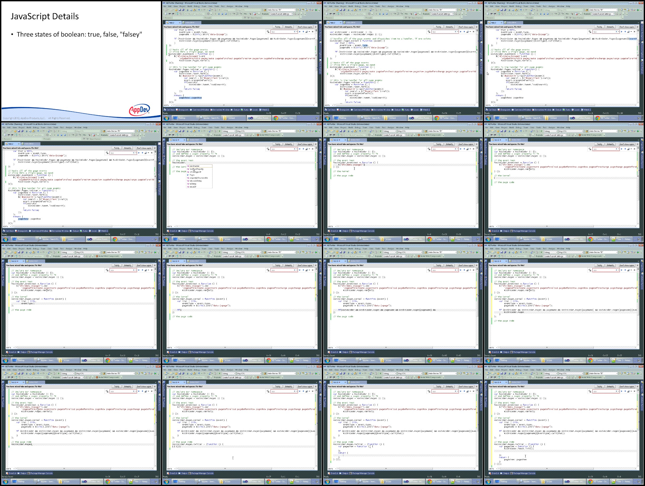Click the Save All icon in IntelliSense popup frame
Viewport: 645px width, 486px height.
[183, 131]
